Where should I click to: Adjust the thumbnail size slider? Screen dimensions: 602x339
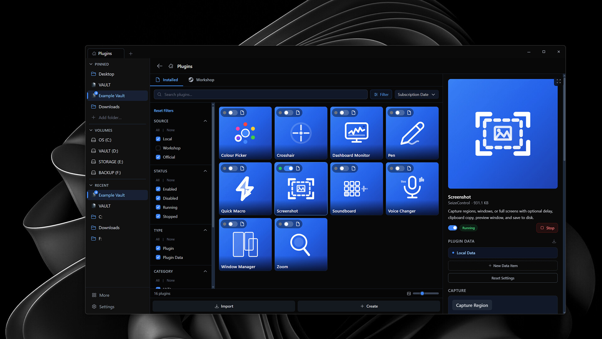tap(425, 293)
